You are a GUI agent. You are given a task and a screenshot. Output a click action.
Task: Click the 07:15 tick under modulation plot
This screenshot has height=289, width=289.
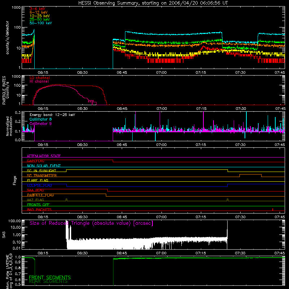pyautogui.click(x=201, y=145)
